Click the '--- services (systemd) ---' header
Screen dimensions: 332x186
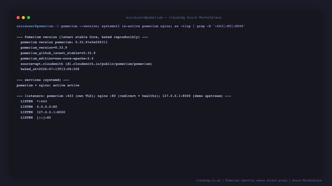point(43,80)
